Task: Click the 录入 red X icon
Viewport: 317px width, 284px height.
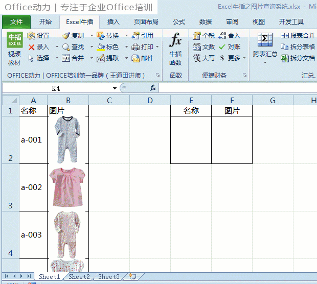Action: point(31,48)
